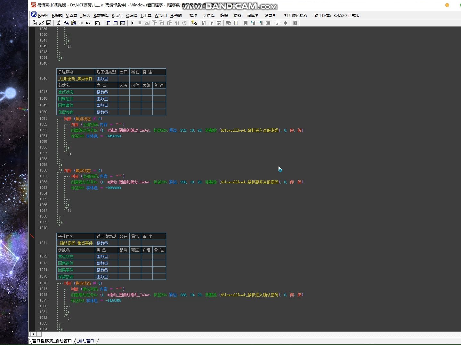Click the binoculars search icon
This screenshot has height=345, width=461.
coord(194,23)
